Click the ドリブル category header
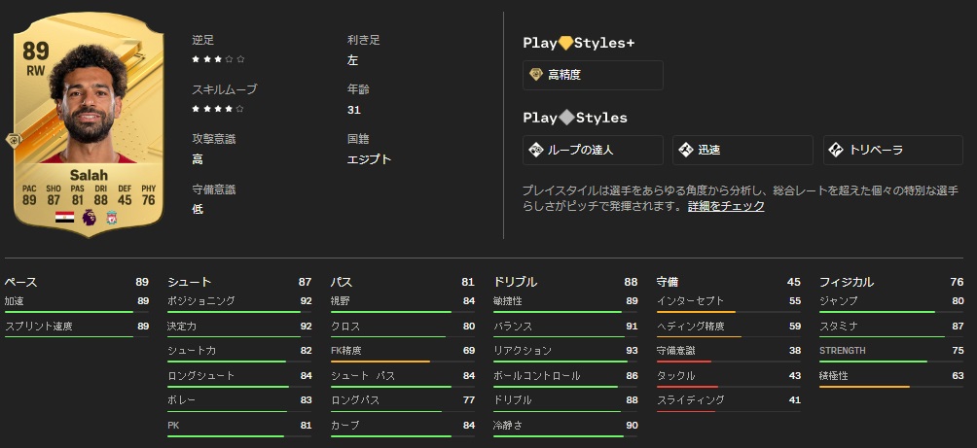The image size is (977, 448). 515,282
